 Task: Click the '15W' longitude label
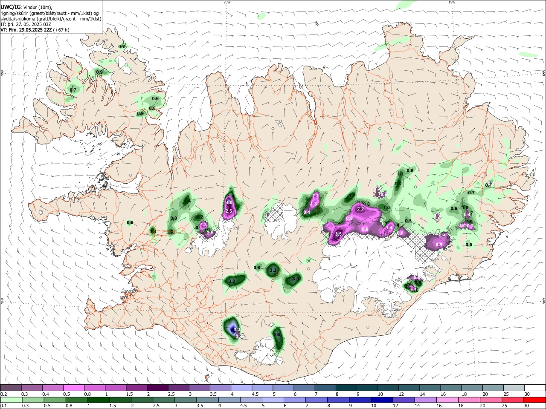(x=452, y=2)
